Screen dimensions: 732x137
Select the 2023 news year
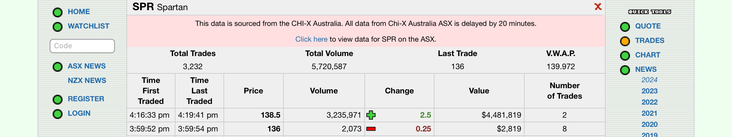pyautogui.click(x=649, y=91)
